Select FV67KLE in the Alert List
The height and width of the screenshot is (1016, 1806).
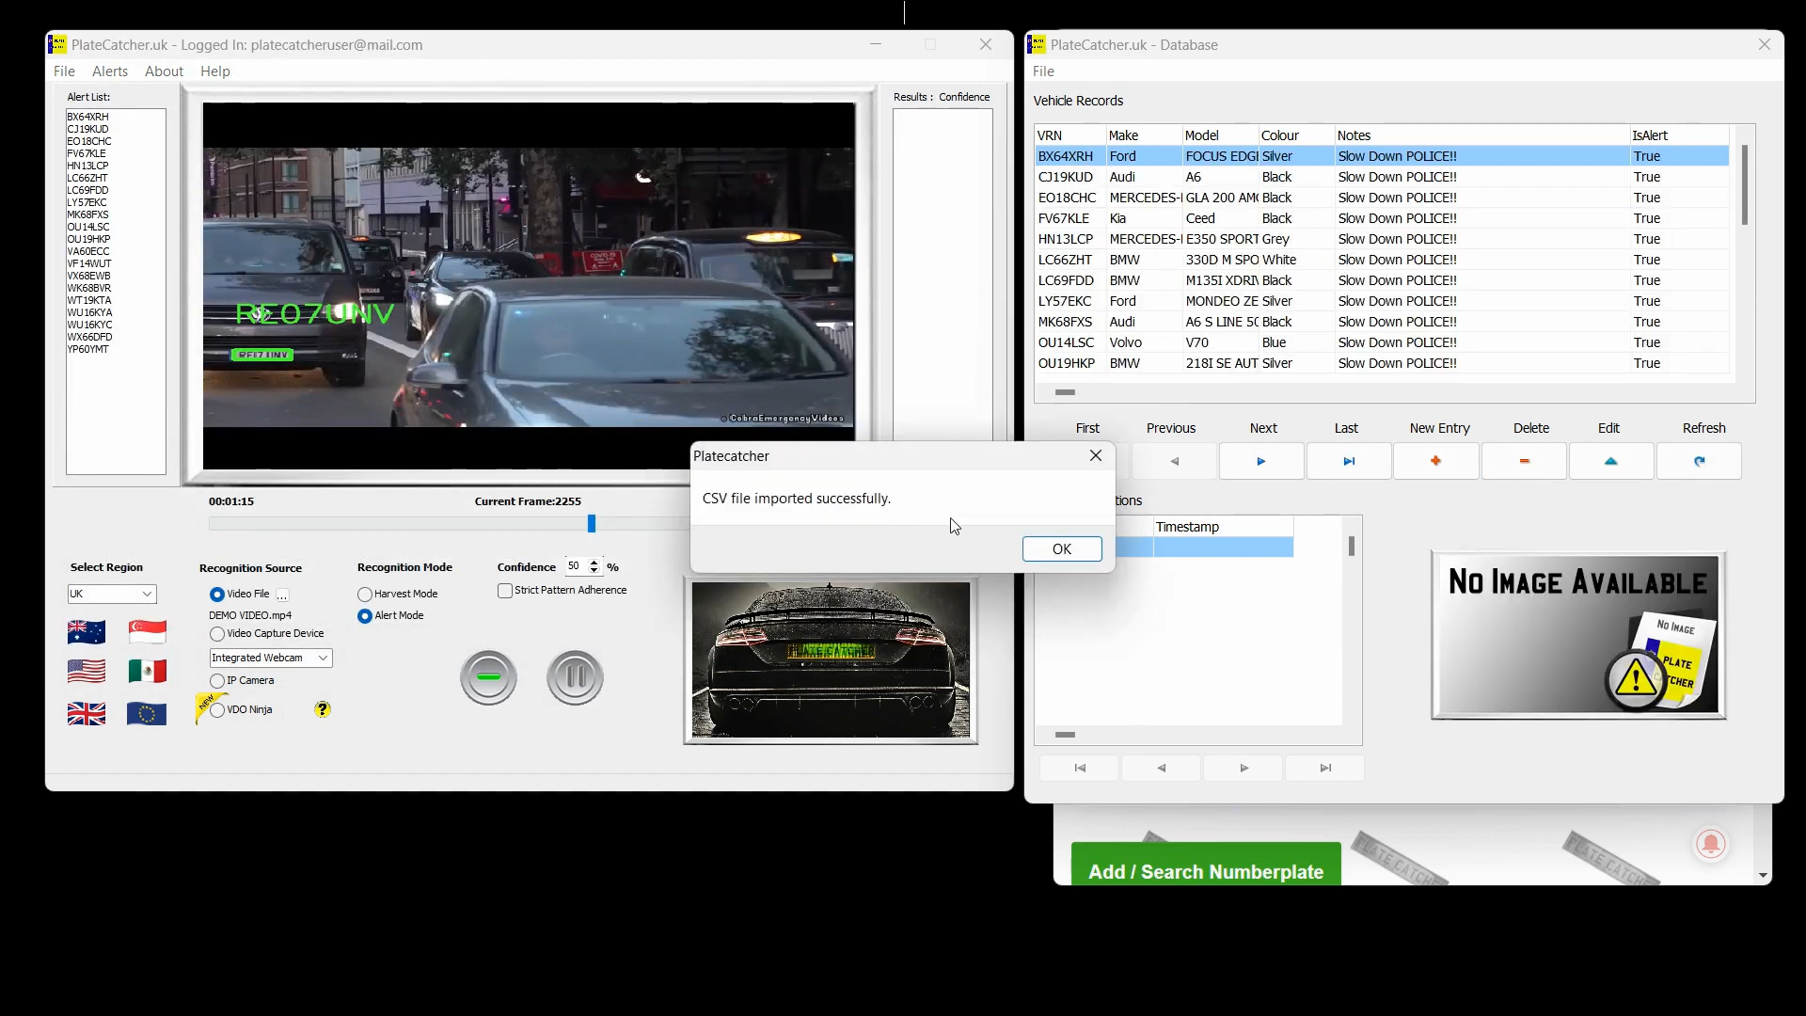tap(87, 153)
